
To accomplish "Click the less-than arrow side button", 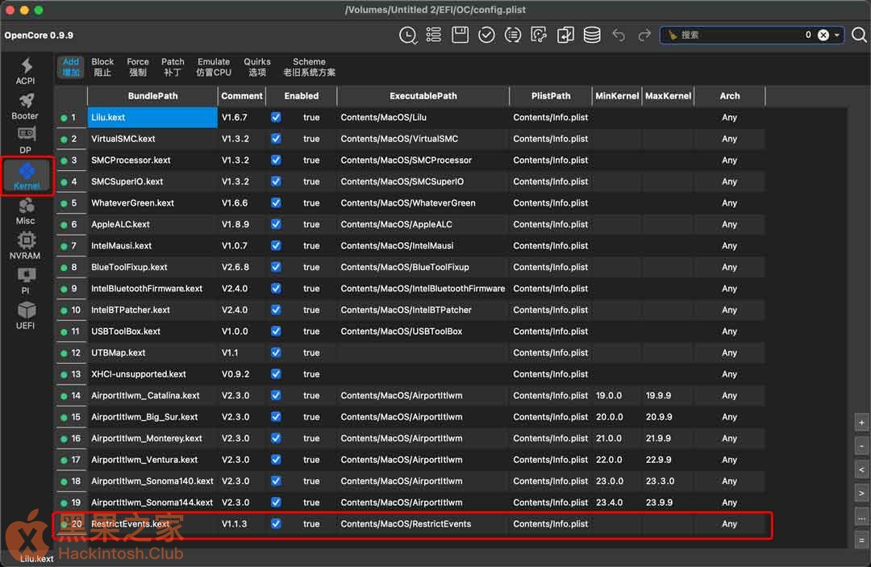I will tap(861, 470).
